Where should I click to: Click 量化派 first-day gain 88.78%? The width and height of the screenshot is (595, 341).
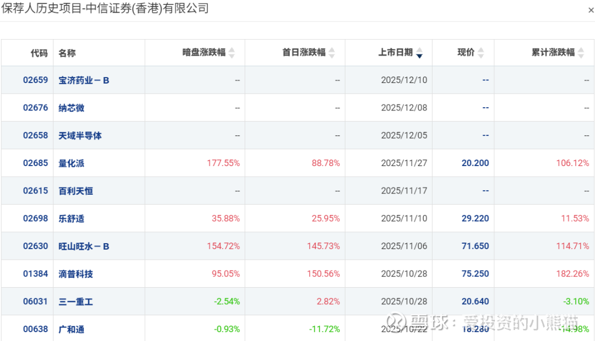coord(326,163)
